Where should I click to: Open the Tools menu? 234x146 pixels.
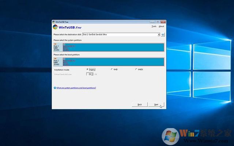click(x=154, y=26)
